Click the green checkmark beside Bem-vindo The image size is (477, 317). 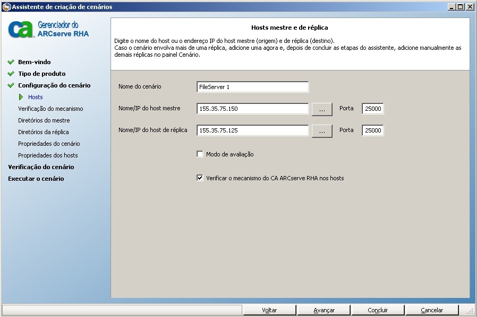(11, 62)
